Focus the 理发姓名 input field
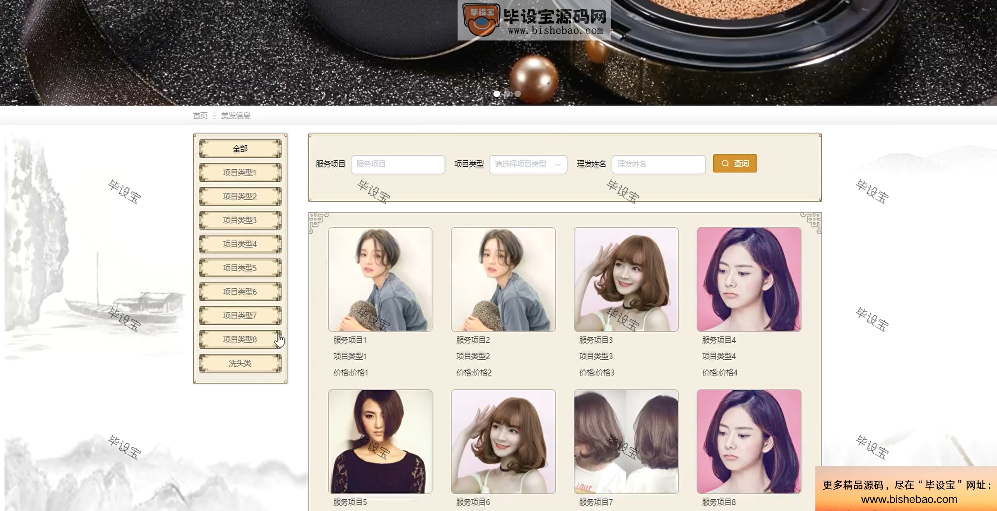Image resolution: width=997 pixels, height=511 pixels. (658, 164)
